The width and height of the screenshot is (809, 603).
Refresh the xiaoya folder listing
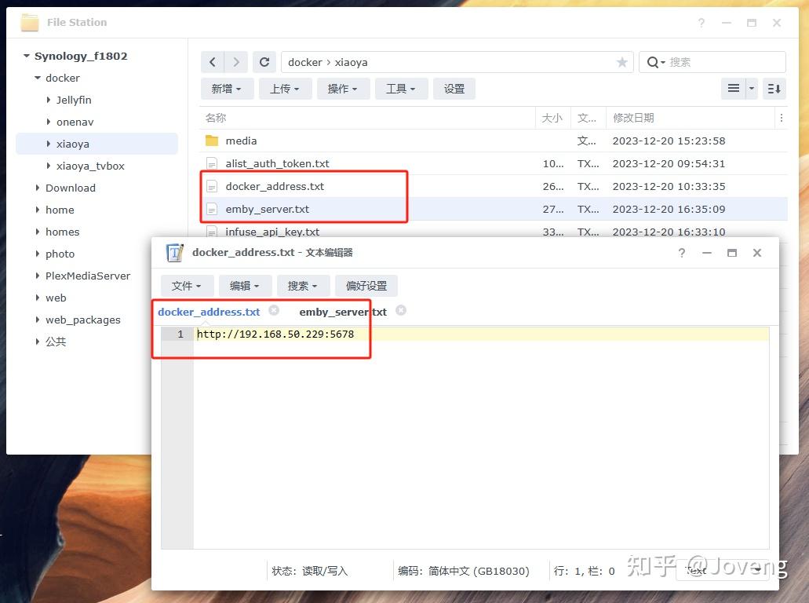coord(264,63)
